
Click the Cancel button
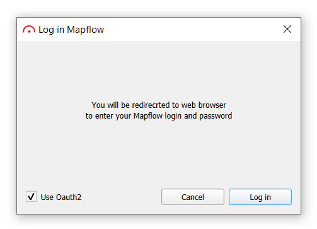pos(193,197)
